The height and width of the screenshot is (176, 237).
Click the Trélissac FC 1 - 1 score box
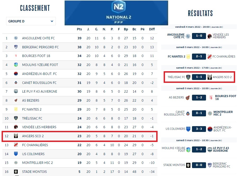199,77
